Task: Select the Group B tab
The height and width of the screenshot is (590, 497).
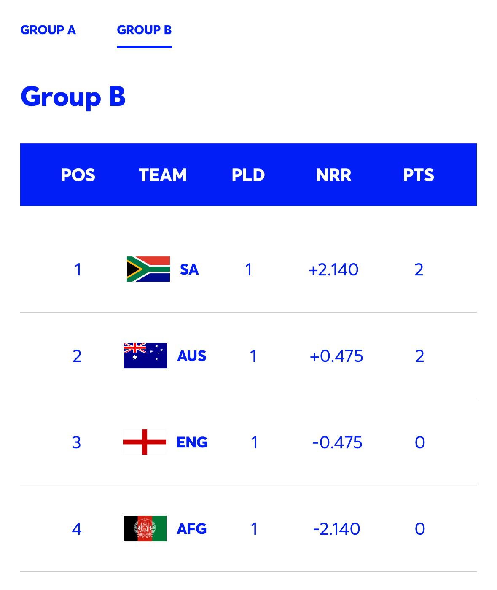Action: 145,30
